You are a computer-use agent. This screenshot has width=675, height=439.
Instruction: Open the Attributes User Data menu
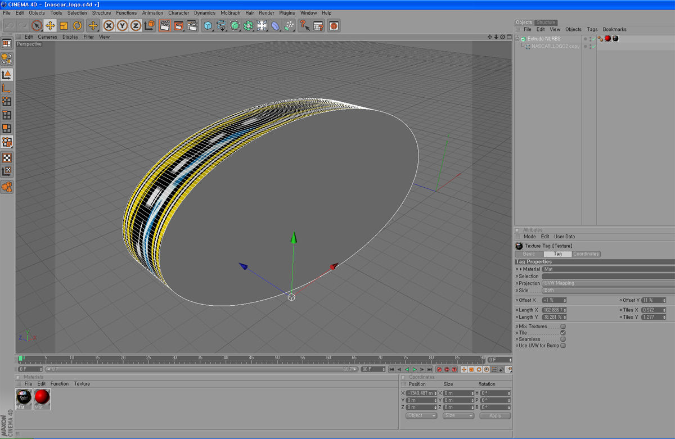(x=565, y=237)
